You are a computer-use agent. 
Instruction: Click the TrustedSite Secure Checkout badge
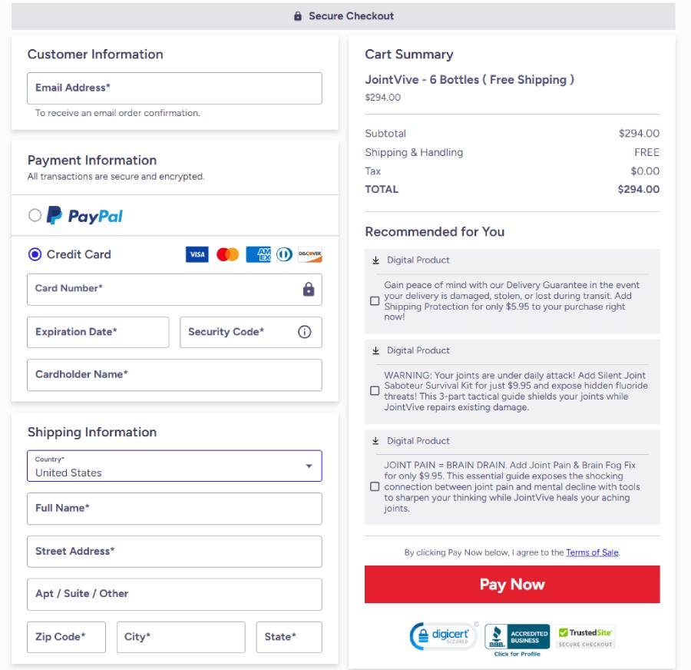pos(585,637)
